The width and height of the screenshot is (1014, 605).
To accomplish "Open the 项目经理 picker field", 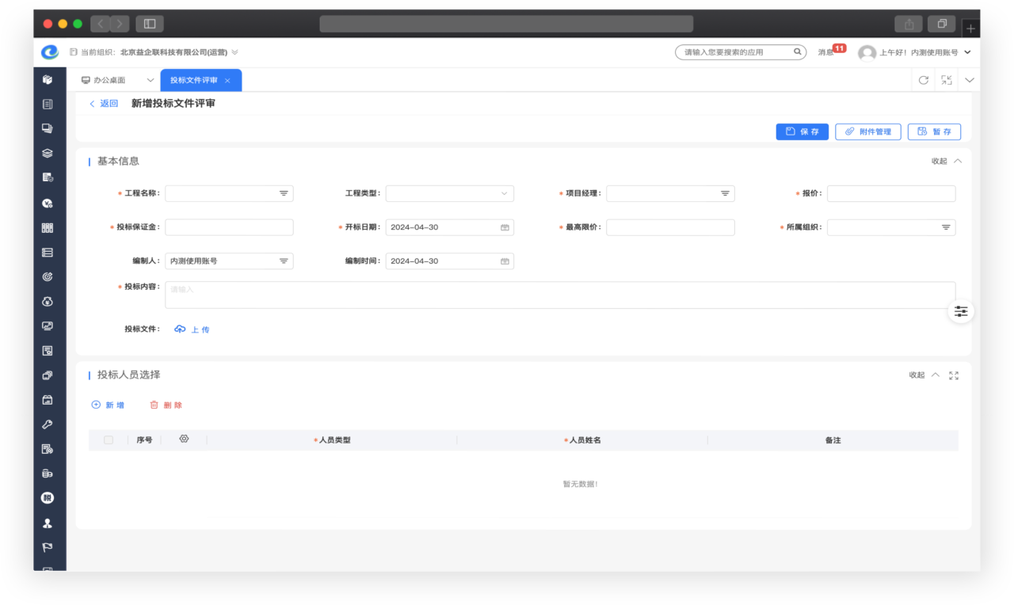I will [670, 193].
